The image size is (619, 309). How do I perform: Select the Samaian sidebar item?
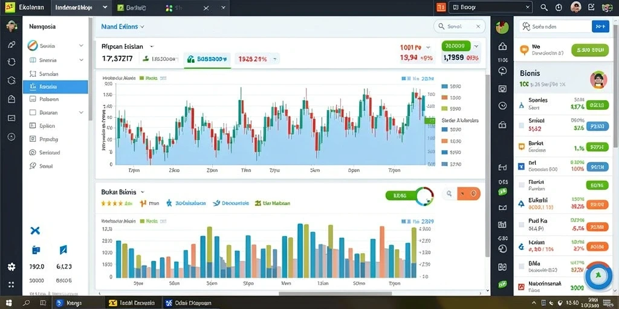click(55, 74)
